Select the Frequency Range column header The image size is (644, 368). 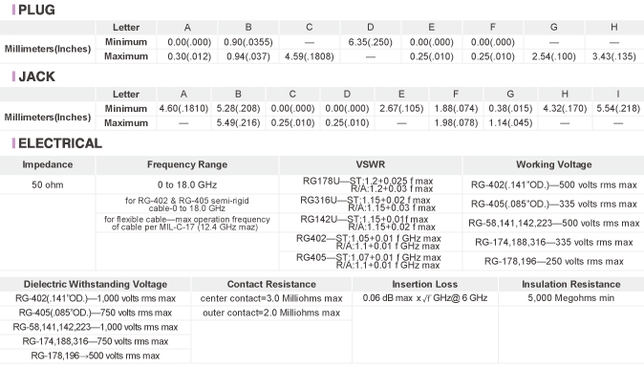click(x=187, y=164)
